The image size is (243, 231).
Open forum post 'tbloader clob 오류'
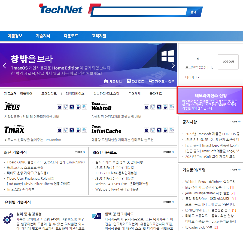[x=199, y=227]
